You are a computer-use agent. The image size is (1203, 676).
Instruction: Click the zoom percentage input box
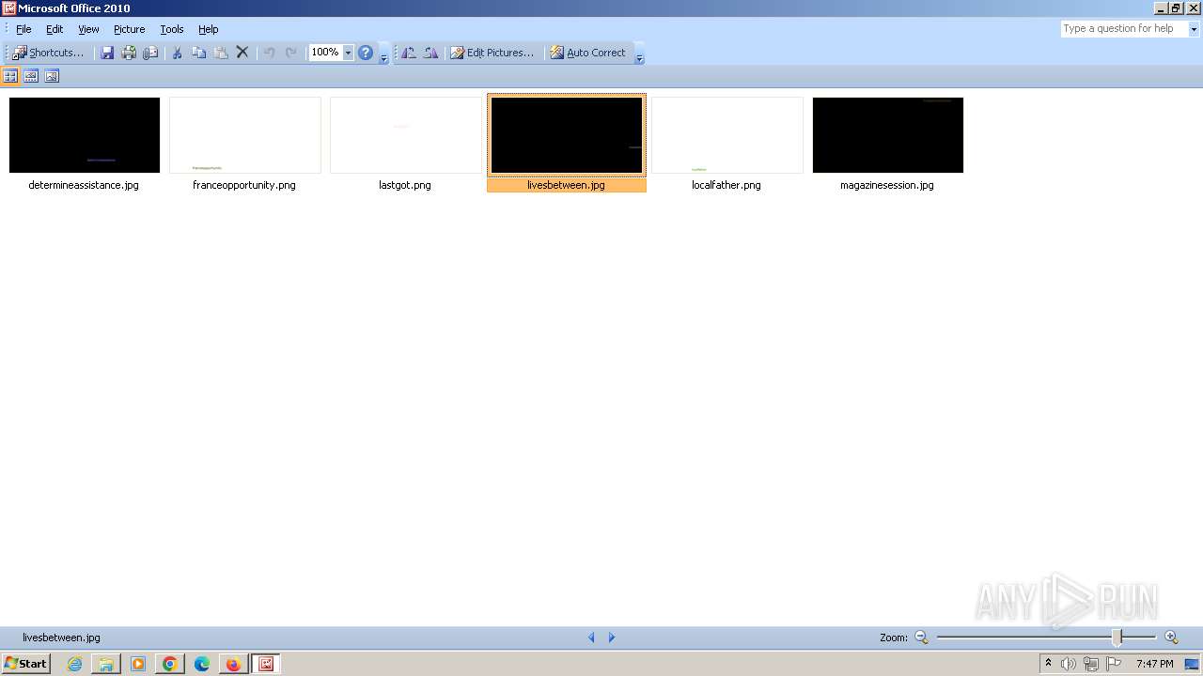(x=326, y=53)
